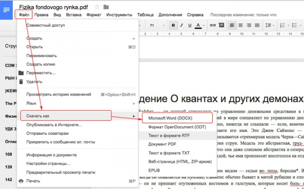Open the Дополнения menu

(170, 15)
